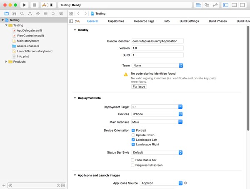Run the project with the Play button
The width and height of the screenshot is (250, 189).
[x=24, y=5]
